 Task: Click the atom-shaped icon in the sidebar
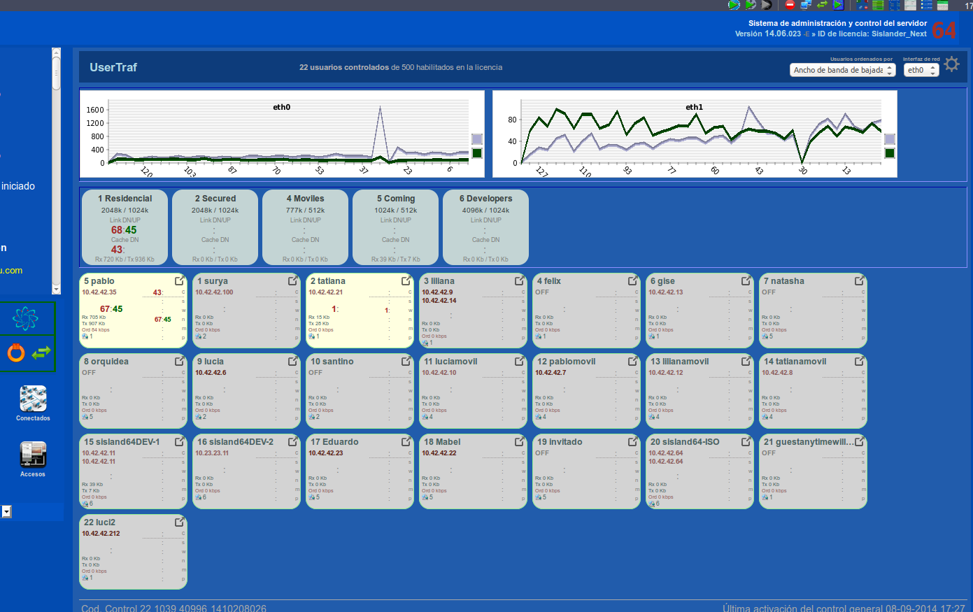point(25,319)
